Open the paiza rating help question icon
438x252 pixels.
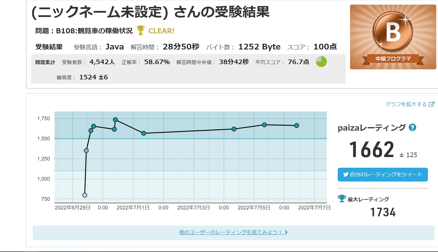pos(412,127)
